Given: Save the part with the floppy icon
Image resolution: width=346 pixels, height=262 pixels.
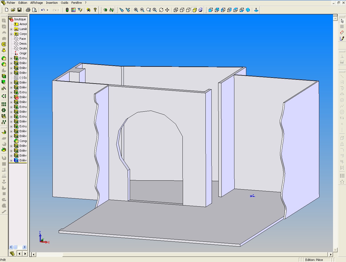Looking at the screenshot, I should [x=19, y=10].
